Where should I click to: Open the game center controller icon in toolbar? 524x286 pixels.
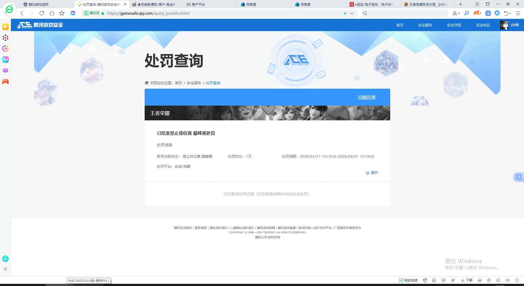click(x=476, y=13)
